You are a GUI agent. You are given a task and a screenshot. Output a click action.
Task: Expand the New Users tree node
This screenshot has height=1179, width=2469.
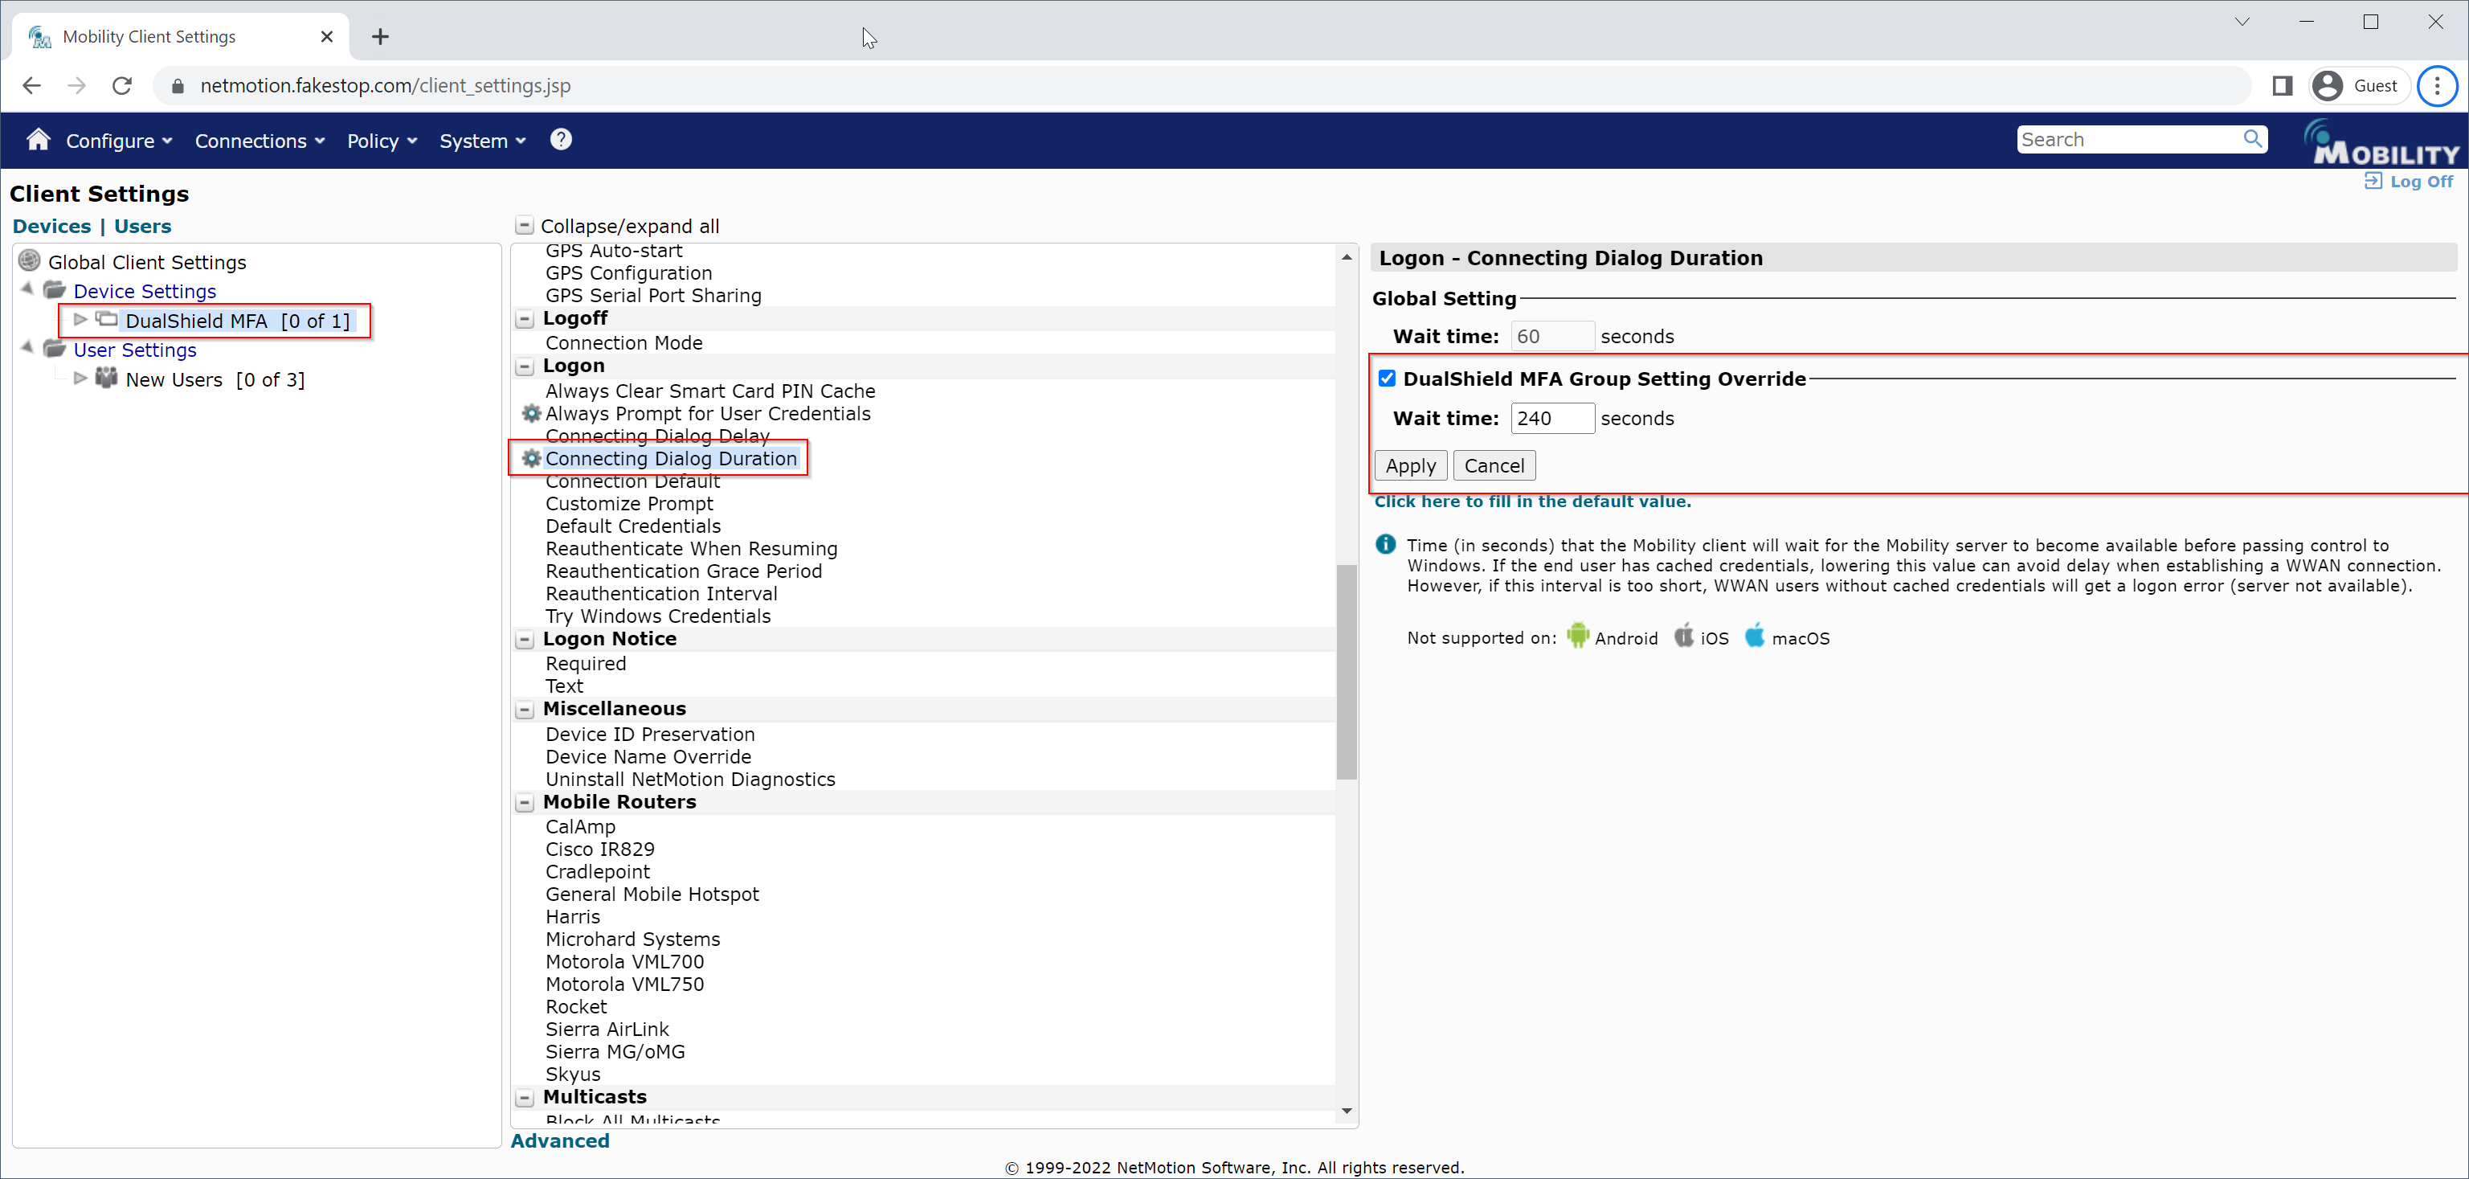(x=80, y=379)
